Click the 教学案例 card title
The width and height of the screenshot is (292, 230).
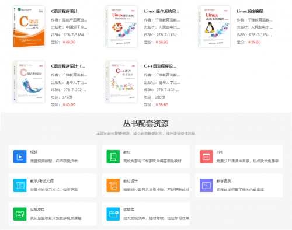pyautogui.click(x=224, y=181)
